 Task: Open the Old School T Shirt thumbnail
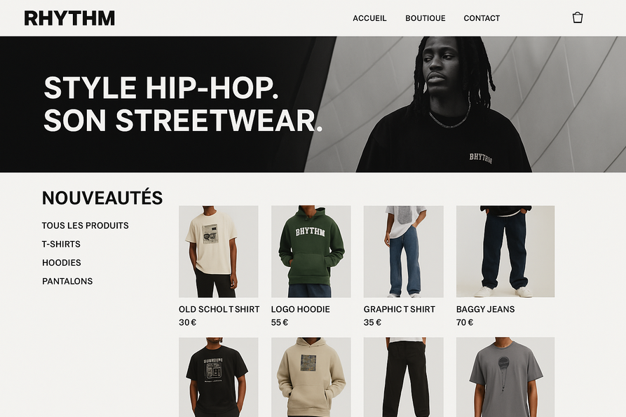(219, 252)
